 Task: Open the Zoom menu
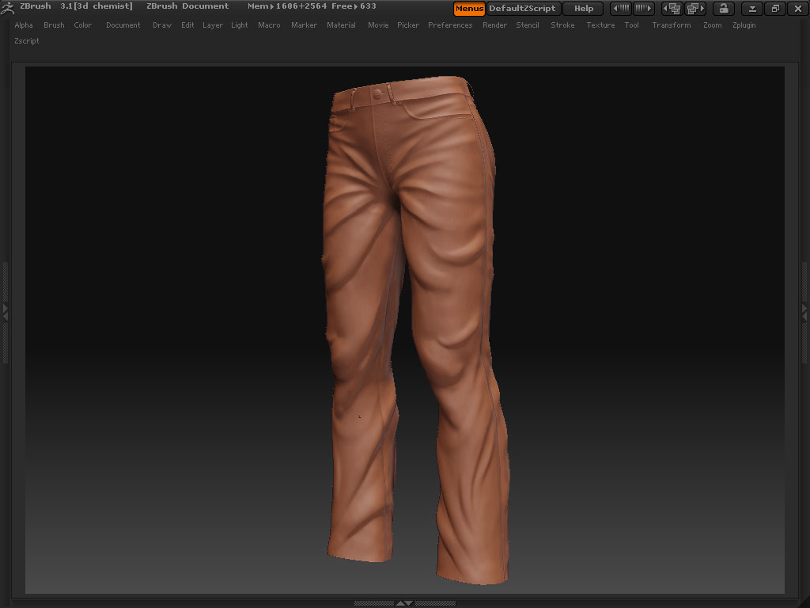(713, 25)
